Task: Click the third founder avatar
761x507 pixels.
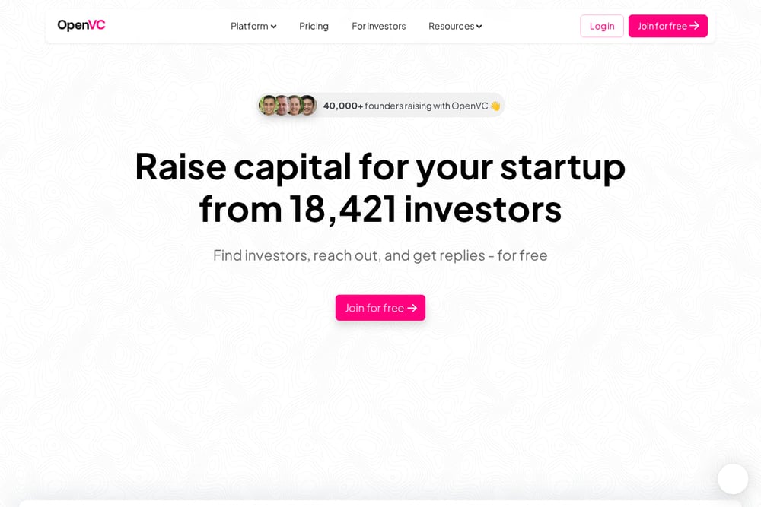Action: point(295,105)
